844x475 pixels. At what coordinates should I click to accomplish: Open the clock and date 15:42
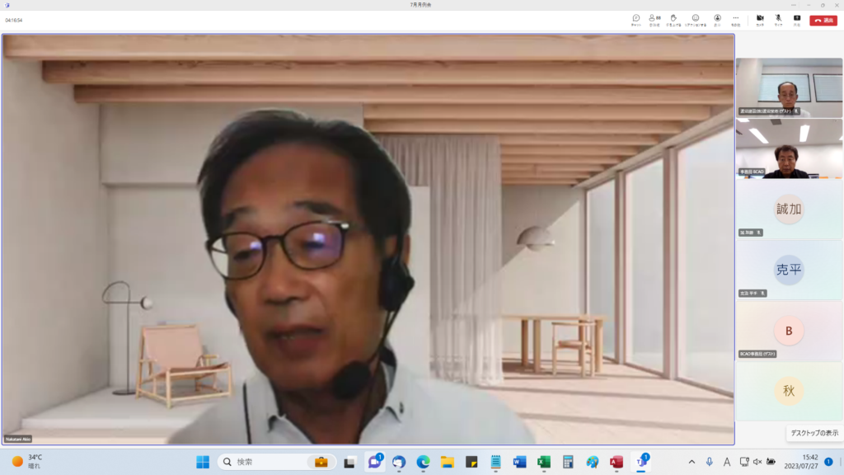pyautogui.click(x=801, y=462)
